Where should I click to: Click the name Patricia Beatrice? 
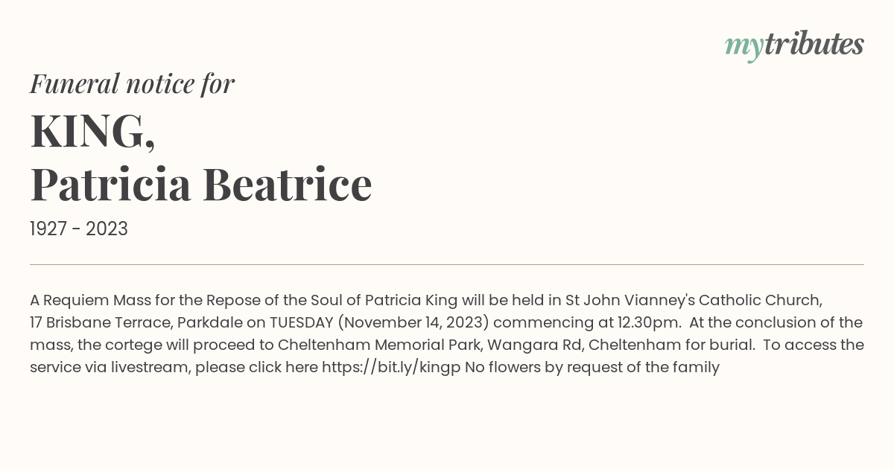click(x=201, y=185)
